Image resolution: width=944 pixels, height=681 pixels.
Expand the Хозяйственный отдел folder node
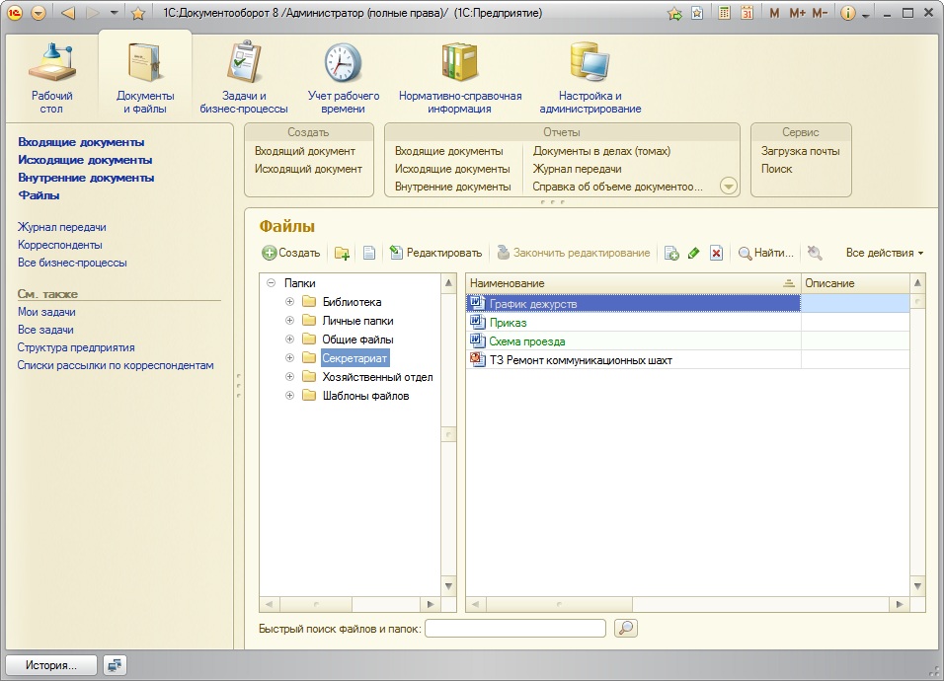tap(290, 377)
